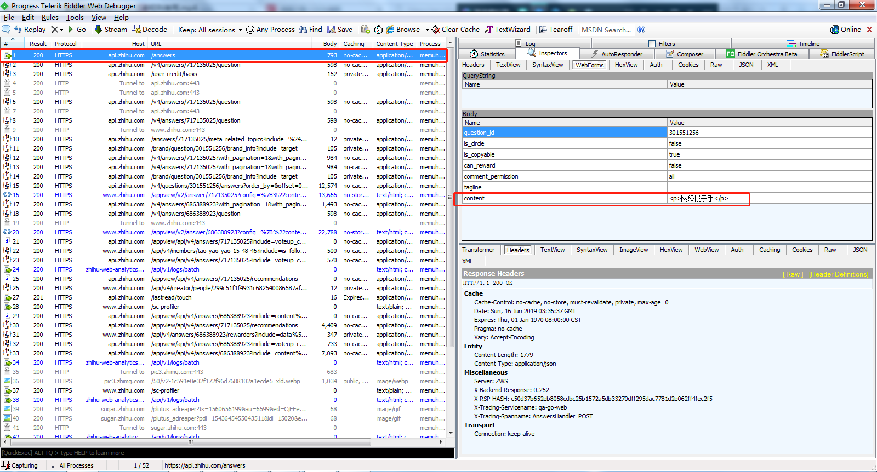
Task: Open the File menu
Action: pyautogui.click(x=9, y=18)
